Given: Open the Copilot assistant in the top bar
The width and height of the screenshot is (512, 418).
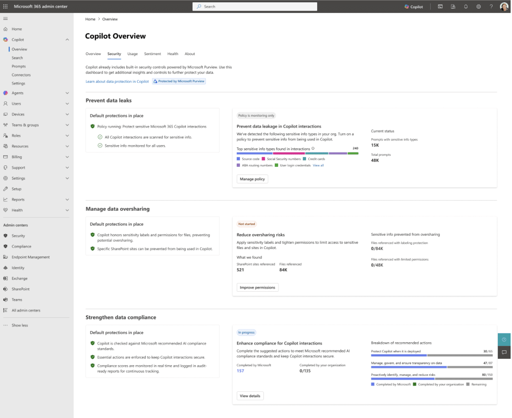Looking at the screenshot, I should 413,6.
